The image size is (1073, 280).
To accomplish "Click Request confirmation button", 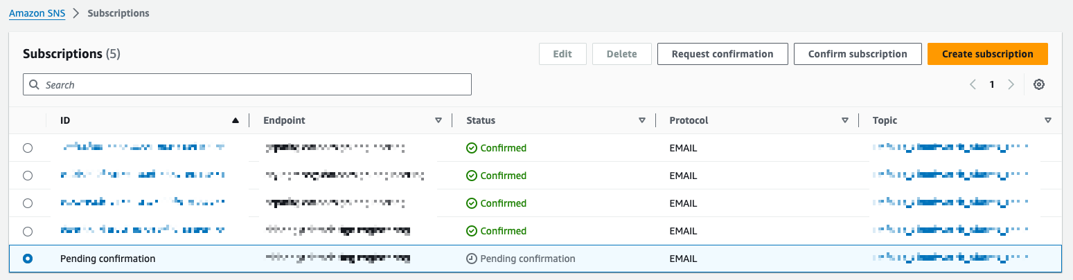I will pos(722,54).
